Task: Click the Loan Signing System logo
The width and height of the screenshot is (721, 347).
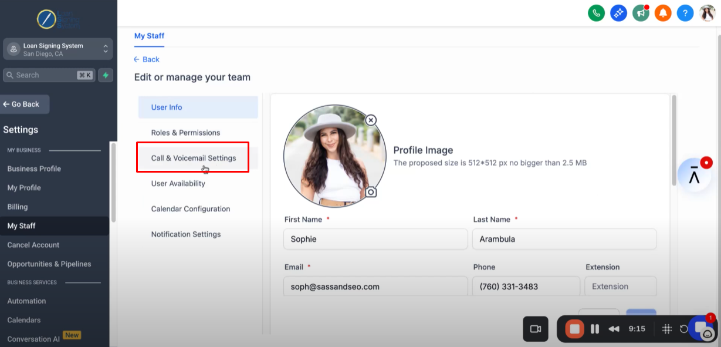Action: pyautogui.click(x=58, y=19)
